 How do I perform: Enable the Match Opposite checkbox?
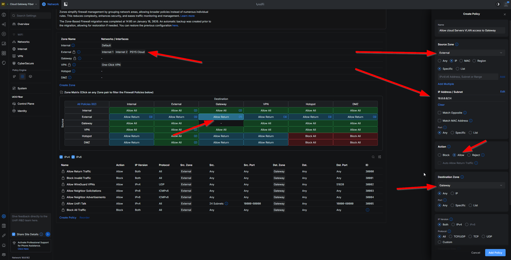pos(439,113)
